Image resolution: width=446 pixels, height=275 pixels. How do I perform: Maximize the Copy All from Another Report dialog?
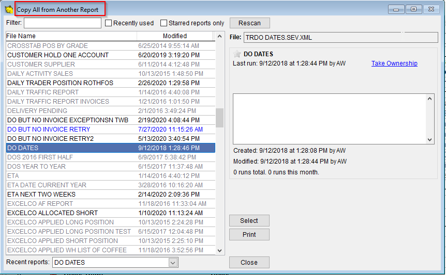coord(414,9)
